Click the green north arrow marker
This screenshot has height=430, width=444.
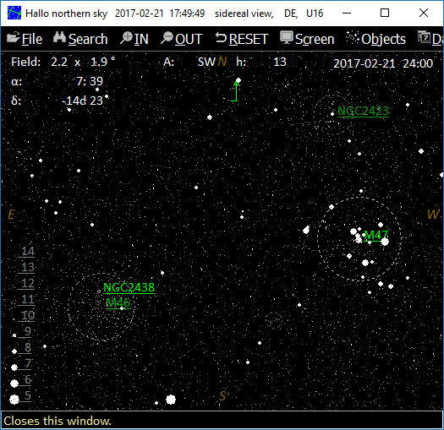(235, 91)
